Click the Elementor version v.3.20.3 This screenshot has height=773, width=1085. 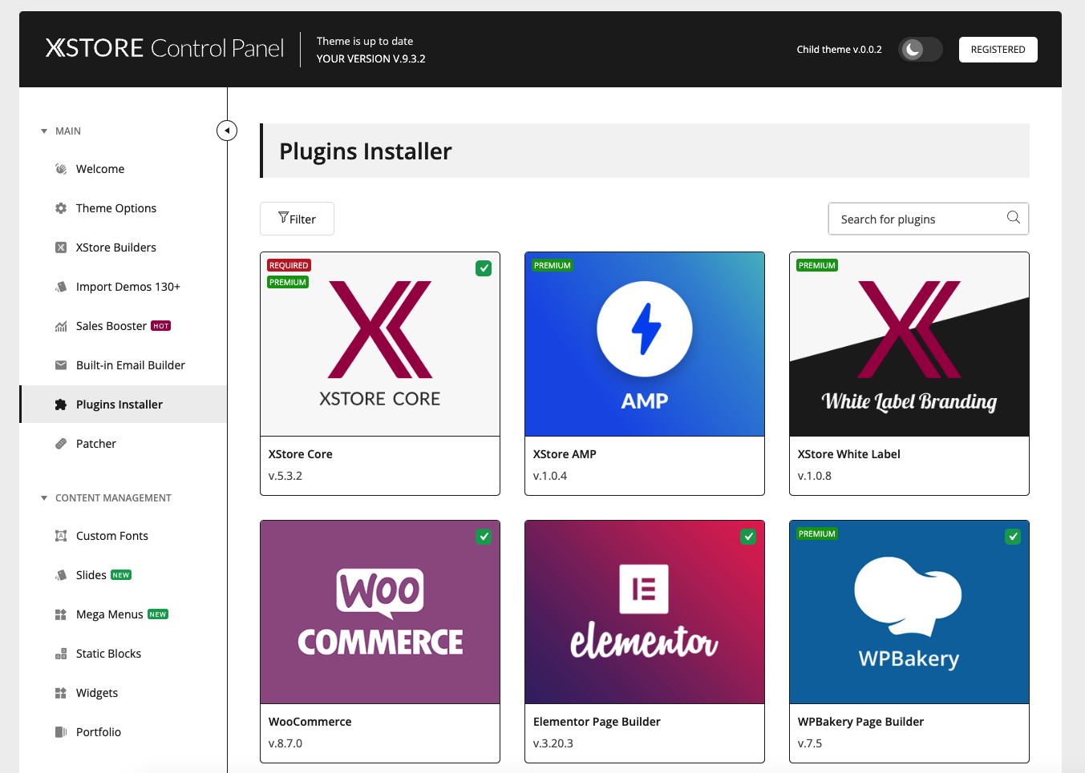[x=553, y=743]
